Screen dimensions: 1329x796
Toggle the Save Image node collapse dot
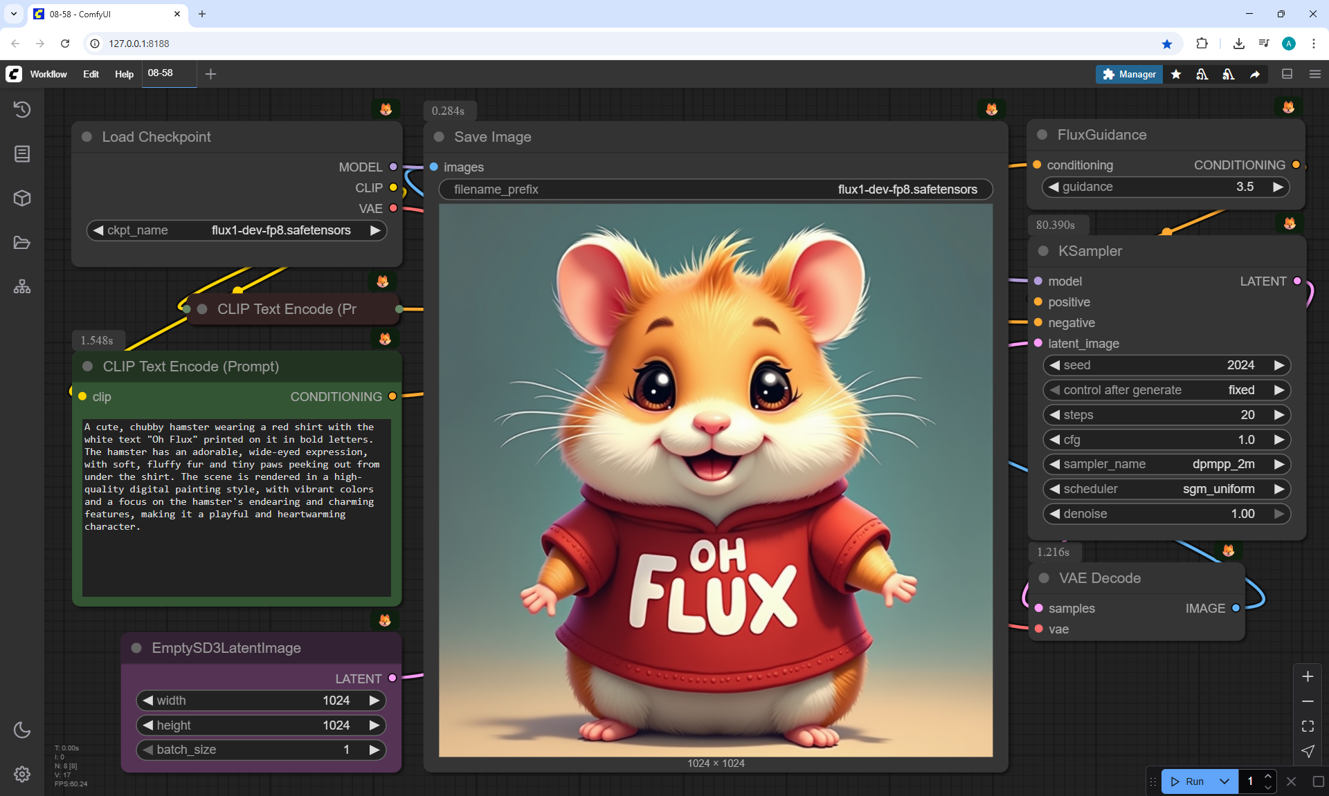pyautogui.click(x=439, y=137)
